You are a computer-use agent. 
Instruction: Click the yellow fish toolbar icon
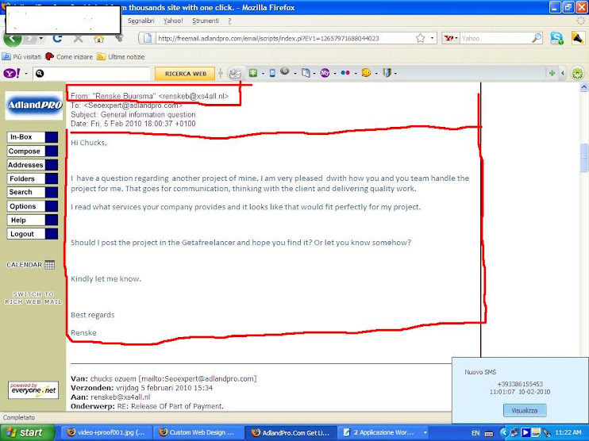366,73
